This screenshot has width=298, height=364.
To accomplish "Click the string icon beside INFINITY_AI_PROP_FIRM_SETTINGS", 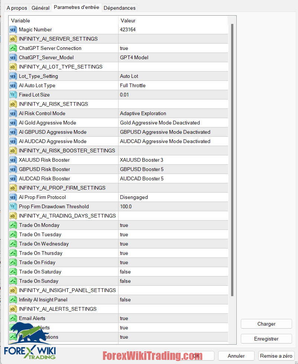I will point(13,188).
